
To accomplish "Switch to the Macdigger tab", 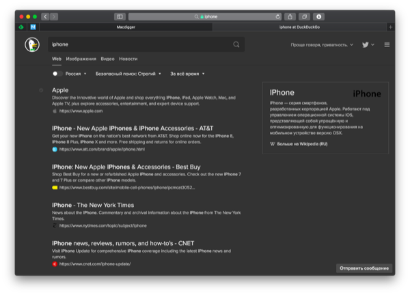I will click(126, 27).
